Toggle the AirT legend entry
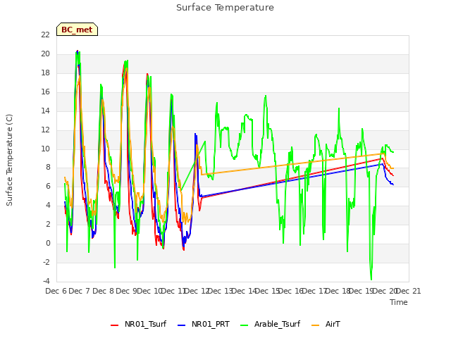451x338 pixels. tap(326, 324)
